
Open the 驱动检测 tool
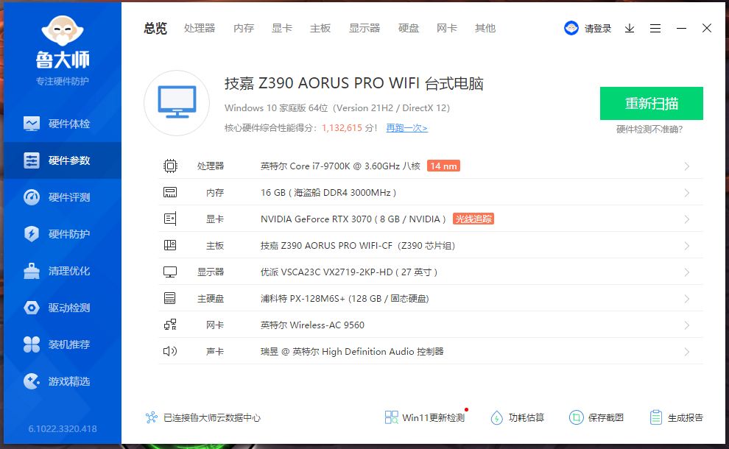click(x=62, y=307)
